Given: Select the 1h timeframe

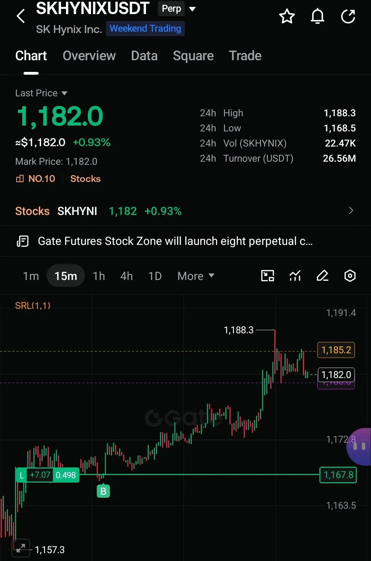Looking at the screenshot, I should click(99, 276).
